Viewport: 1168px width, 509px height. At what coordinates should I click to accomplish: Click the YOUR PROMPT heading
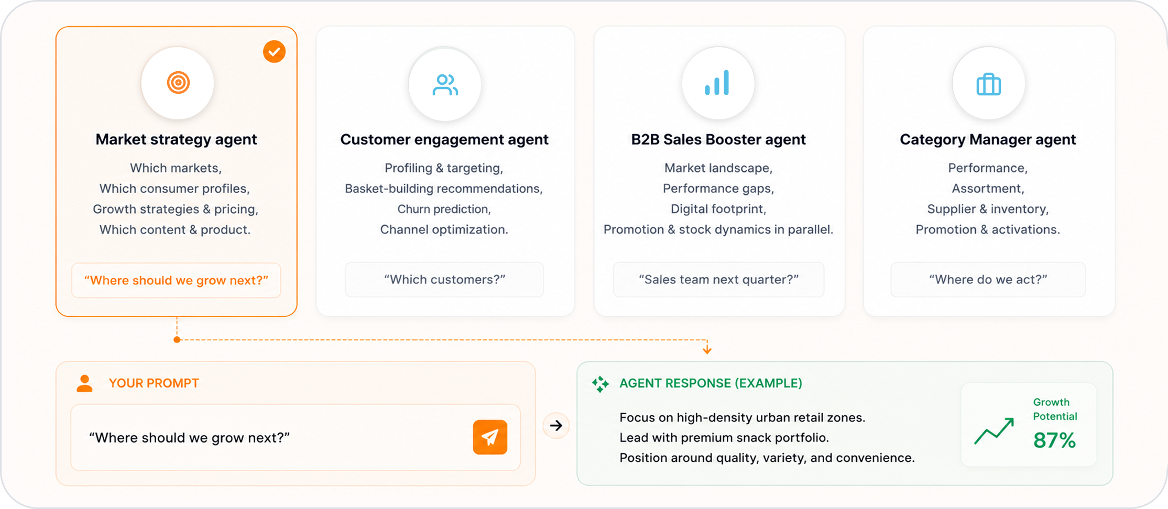pos(154,383)
